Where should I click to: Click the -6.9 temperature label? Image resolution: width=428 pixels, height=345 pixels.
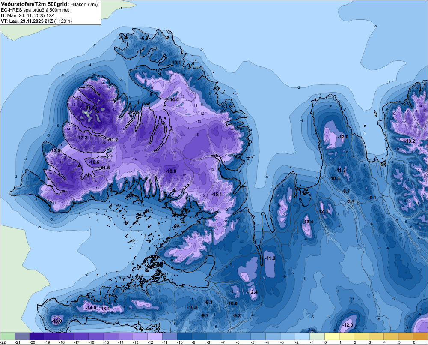(144, 38)
